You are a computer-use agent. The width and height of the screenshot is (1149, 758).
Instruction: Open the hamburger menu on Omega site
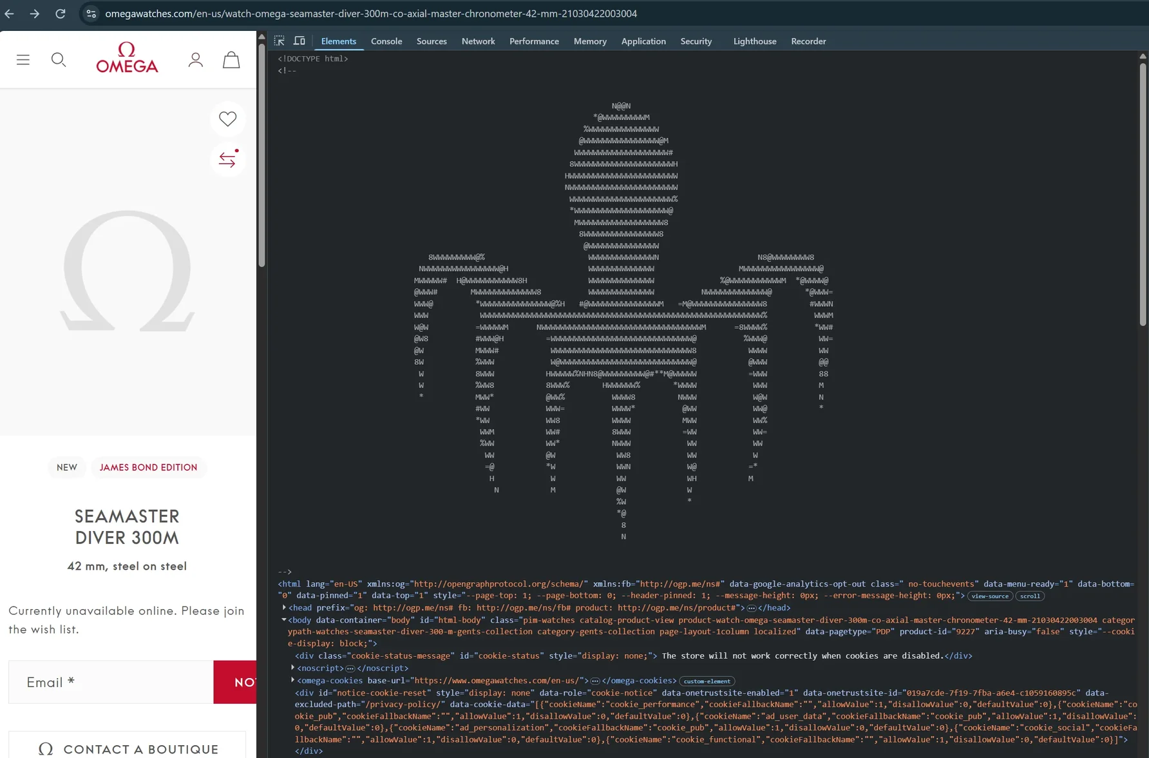pos(23,60)
